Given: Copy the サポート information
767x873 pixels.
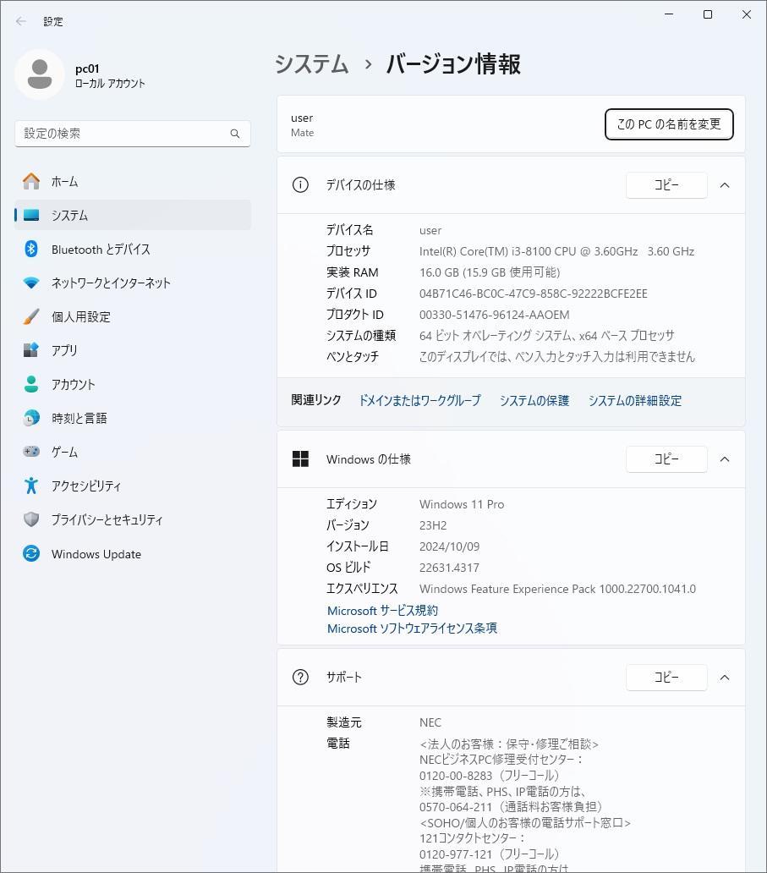Looking at the screenshot, I should click(x=666, y=677).
